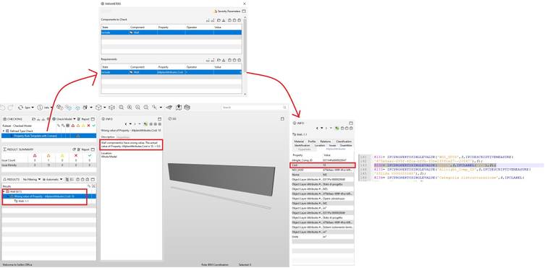Click Report button in Checking panel

click(83, 119)
